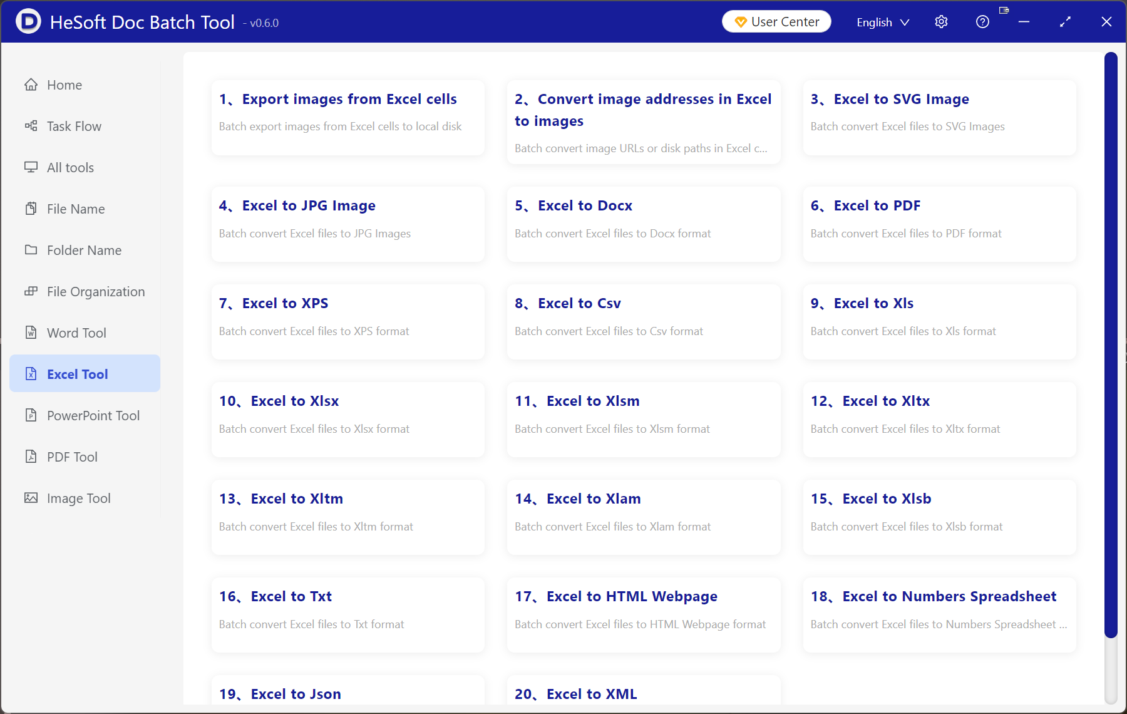Open Excel to Xlsm tool
The height and width of the screenshot is (714, 1127).
pyautogui.click(x=644, y=420)
